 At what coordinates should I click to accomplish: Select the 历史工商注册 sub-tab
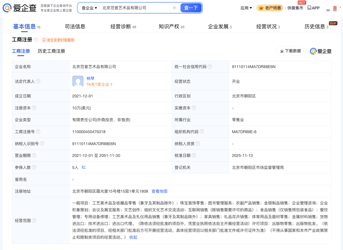click(x=51, y=51)
